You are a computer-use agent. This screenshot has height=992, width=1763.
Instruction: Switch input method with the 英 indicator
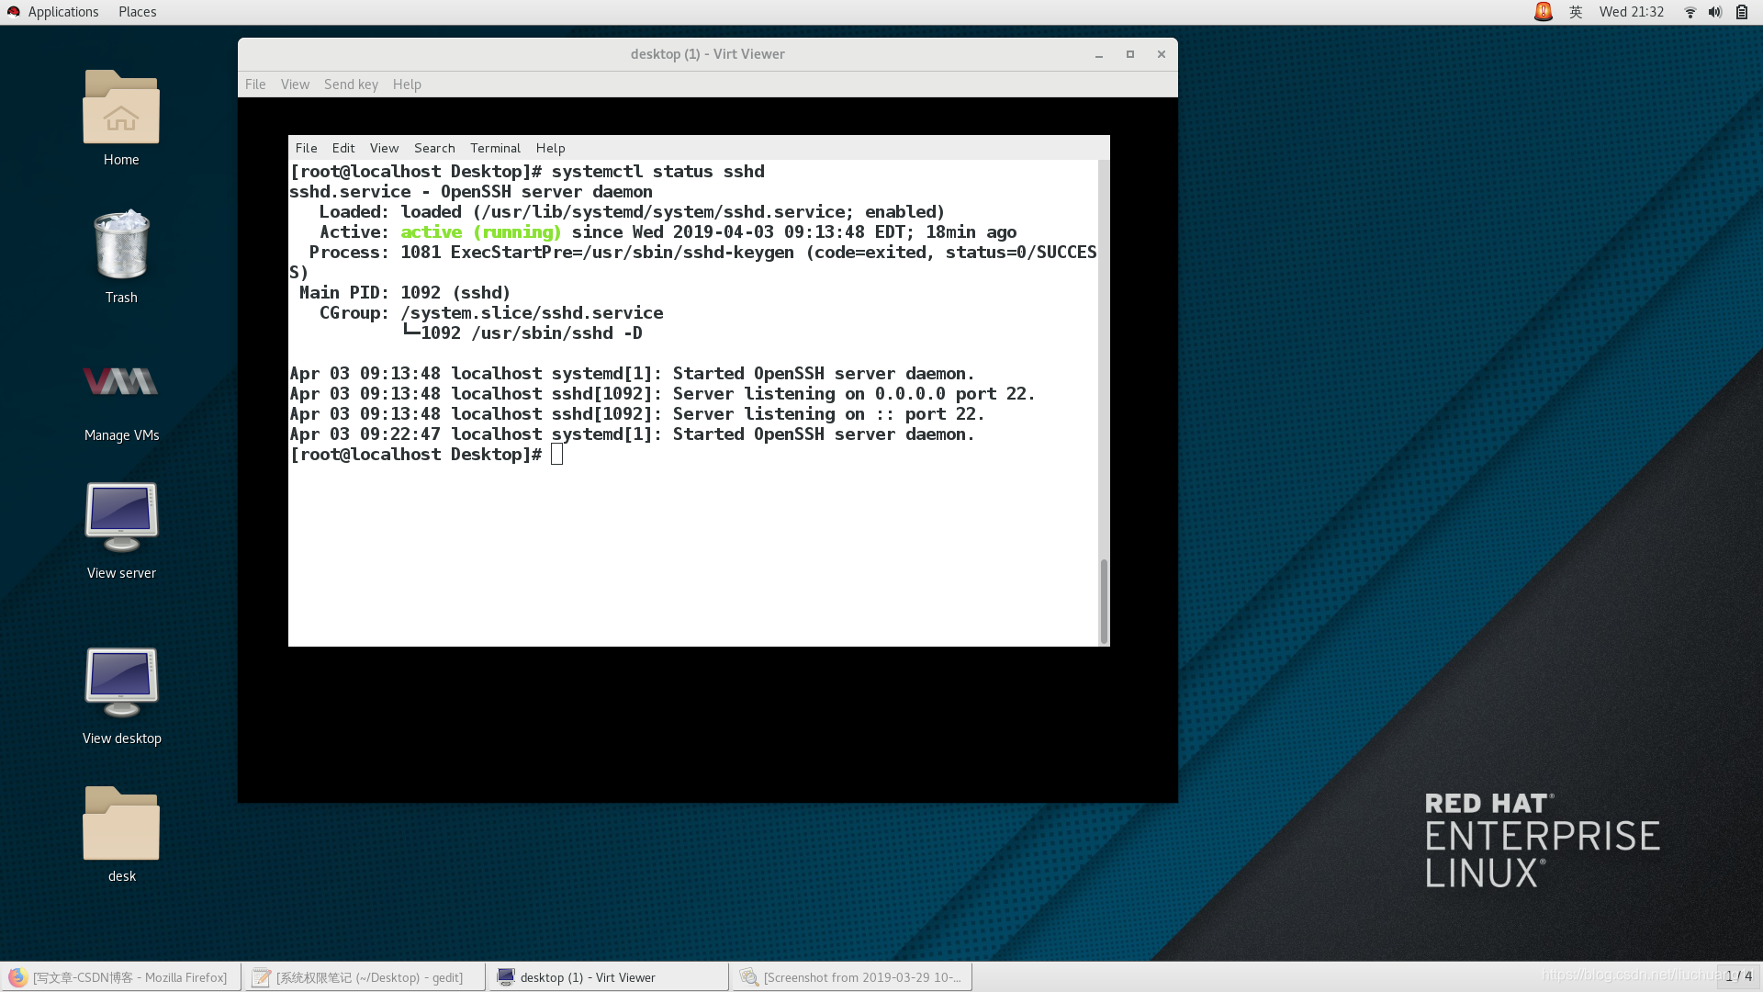tap(1576, 12)
